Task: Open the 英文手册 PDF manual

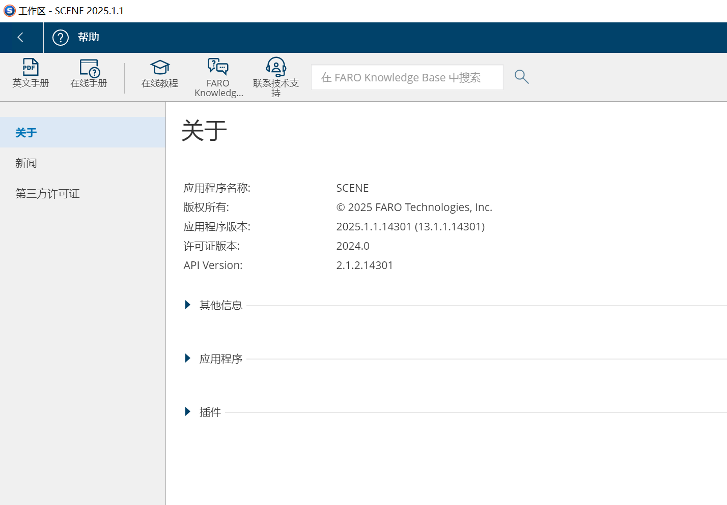Action: pos(31,75)
